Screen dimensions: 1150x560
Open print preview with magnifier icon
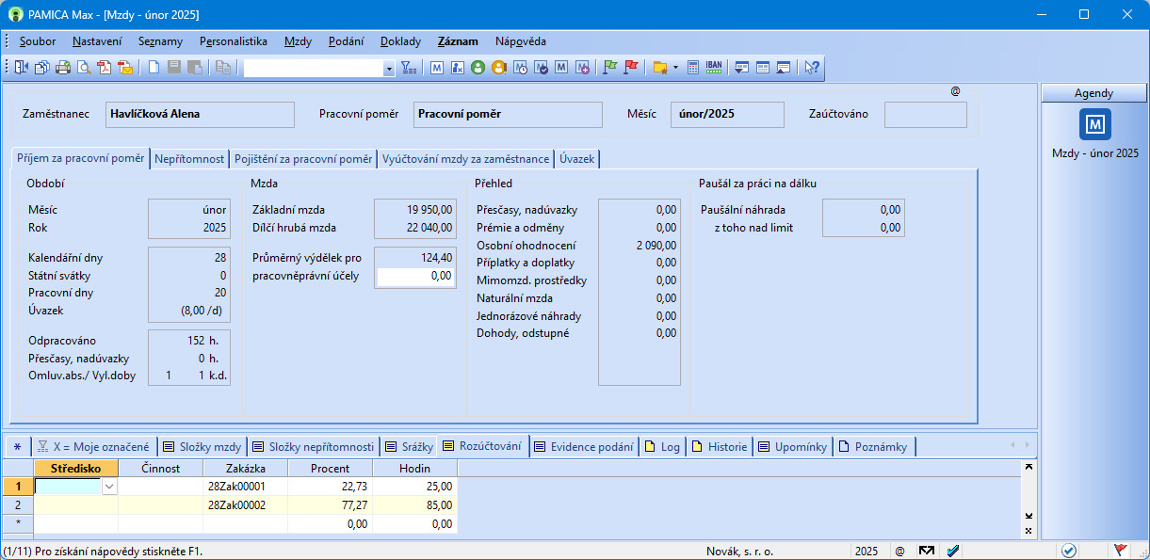click(84, 67)
